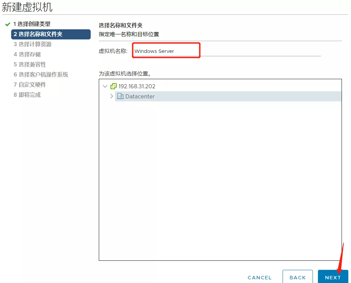The image size is (351, 283).
Task: Collapse the 192.168.31.202 tree node
Action: (105, 86)
